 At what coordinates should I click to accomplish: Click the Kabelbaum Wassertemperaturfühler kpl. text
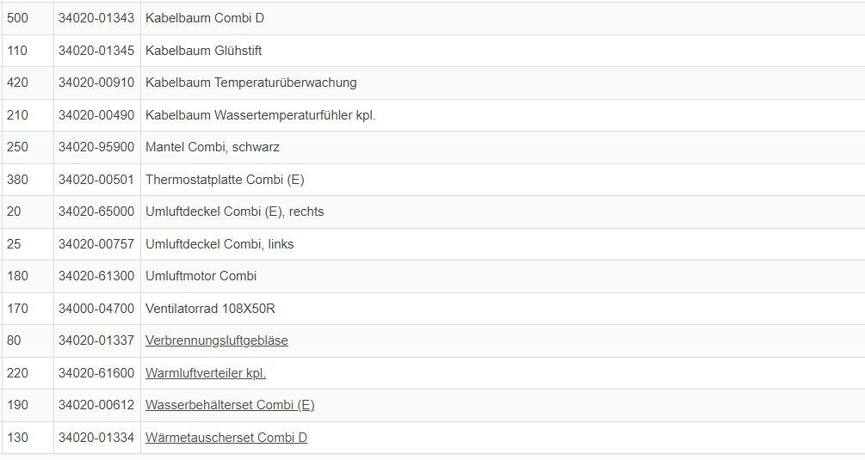pos(260,115)
